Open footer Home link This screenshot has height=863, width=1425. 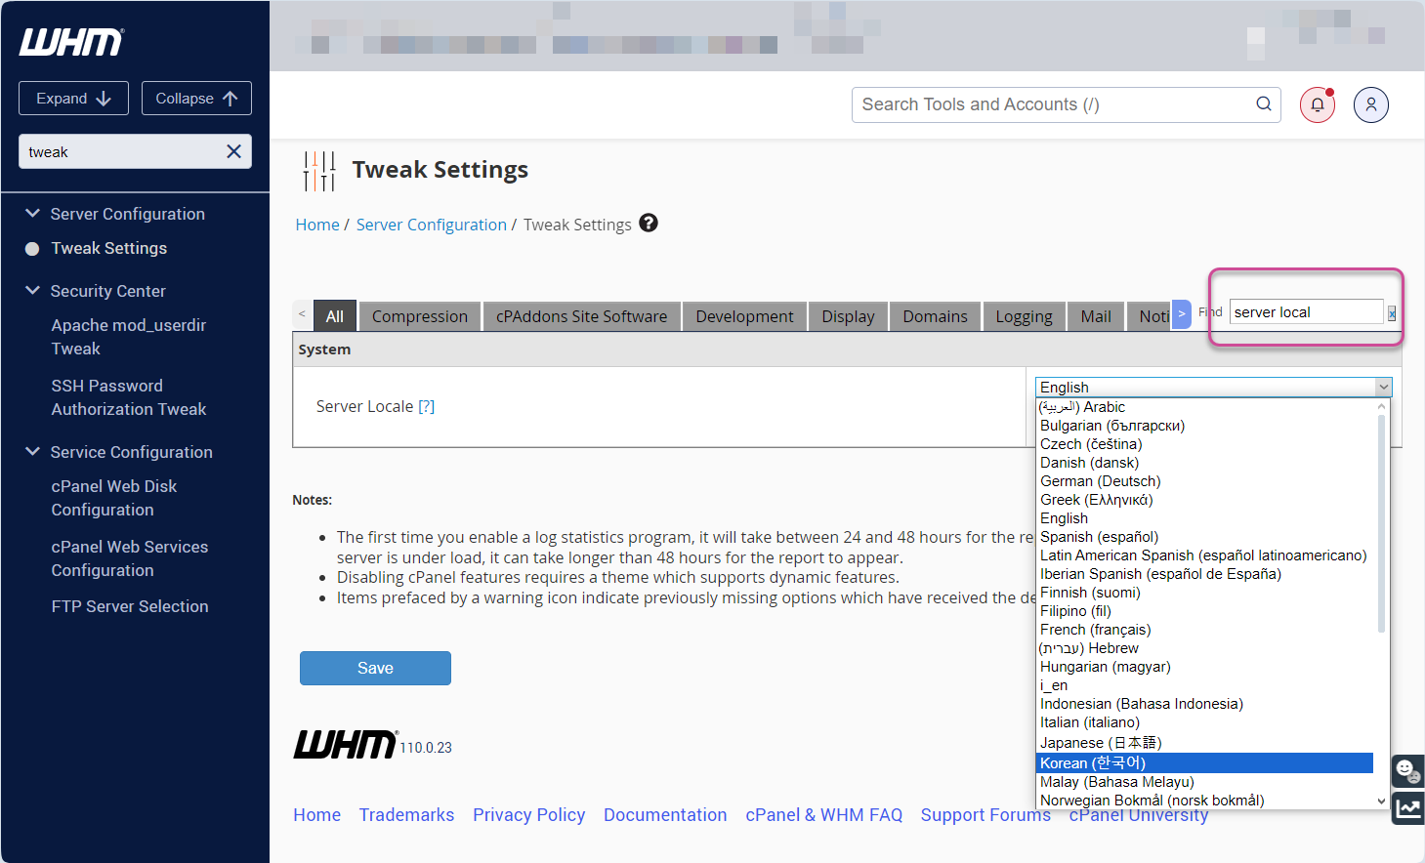[317, 814]
